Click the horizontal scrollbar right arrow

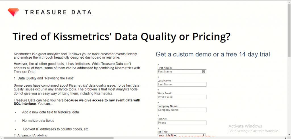click(285, 138)
